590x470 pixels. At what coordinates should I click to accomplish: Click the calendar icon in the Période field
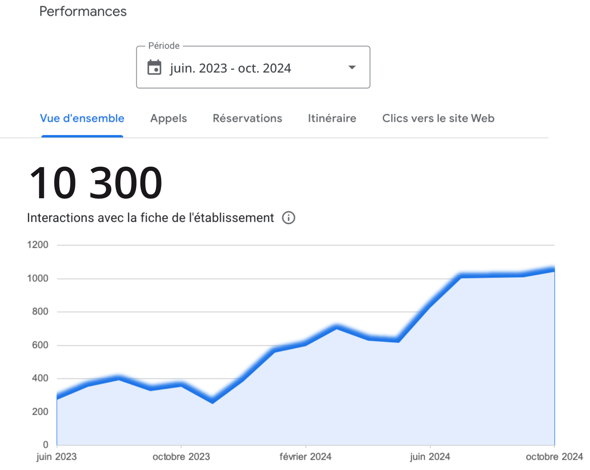[155, 68]
